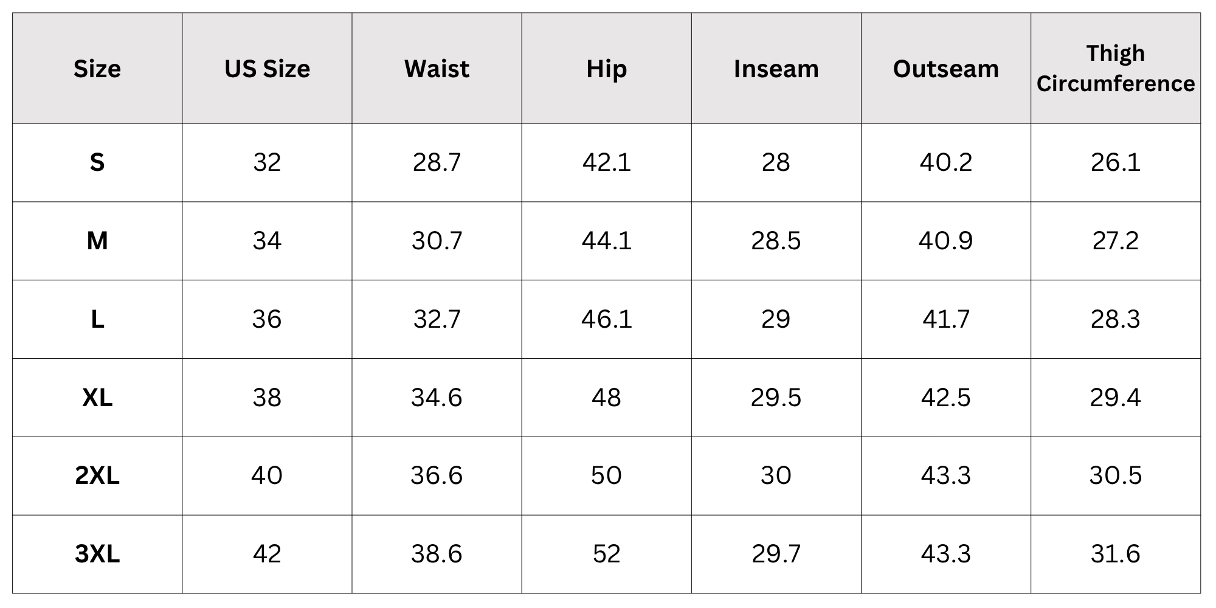Select the 2XL size row label
Screen dimensions: 1216x608
pos(97,475)
